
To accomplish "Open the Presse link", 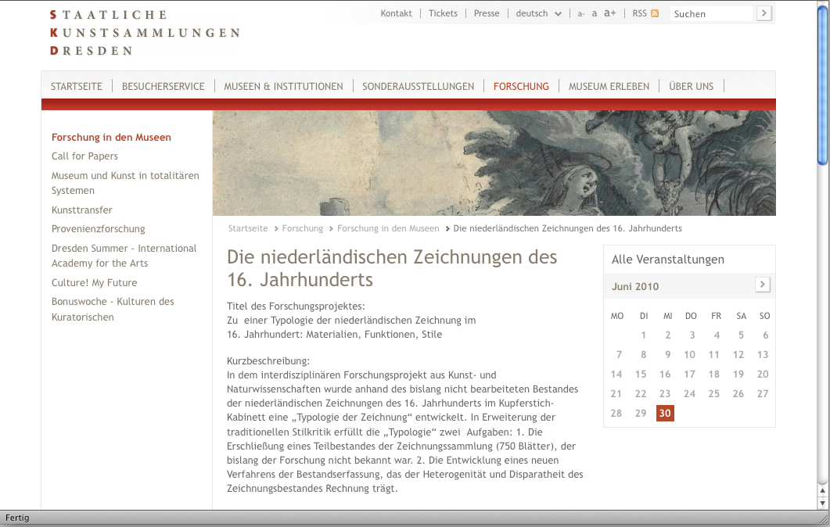I will [487, 13].
